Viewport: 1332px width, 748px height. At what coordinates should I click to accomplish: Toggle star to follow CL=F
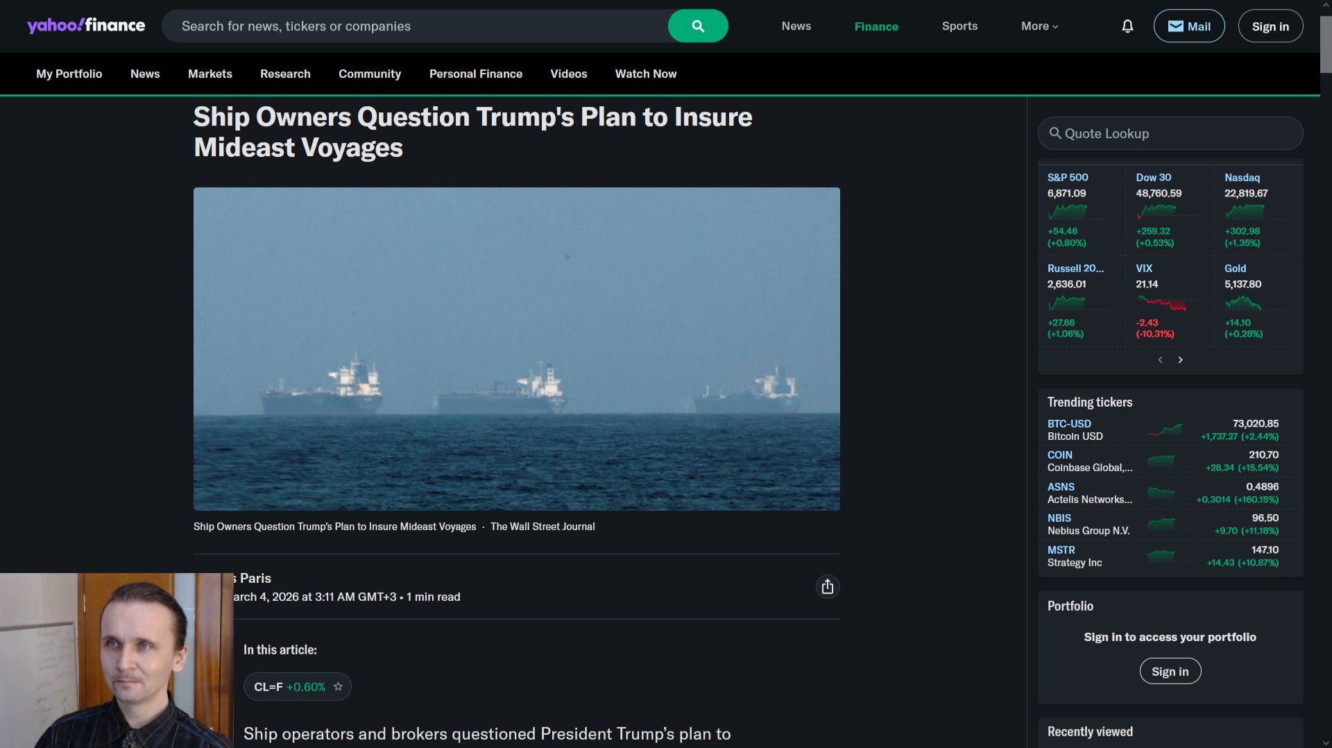point(338,687)
